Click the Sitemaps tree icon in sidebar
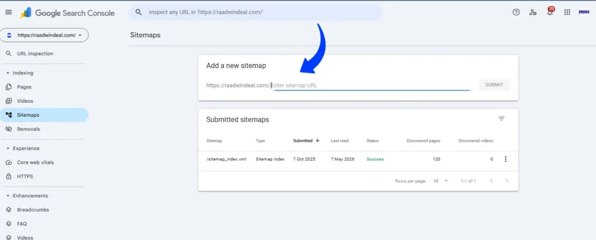Screen dimensions: 596x240 coord(9,114)
